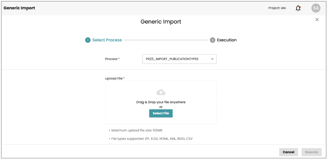Click the step 1 circle
Viewport: 328px width, 160px height.
point(88,40)
